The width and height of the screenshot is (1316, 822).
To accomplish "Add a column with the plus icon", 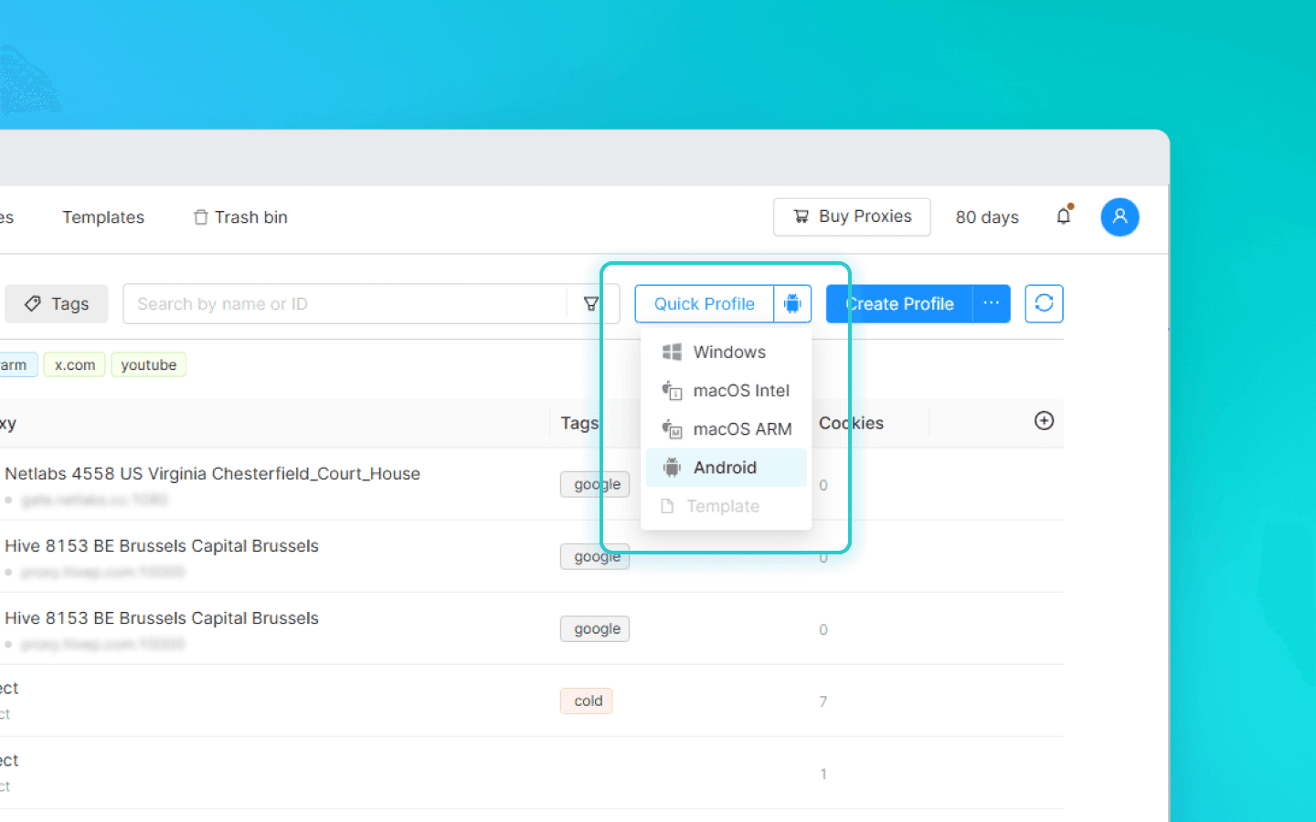I will pyautogui.click(x=1045, y=421).
